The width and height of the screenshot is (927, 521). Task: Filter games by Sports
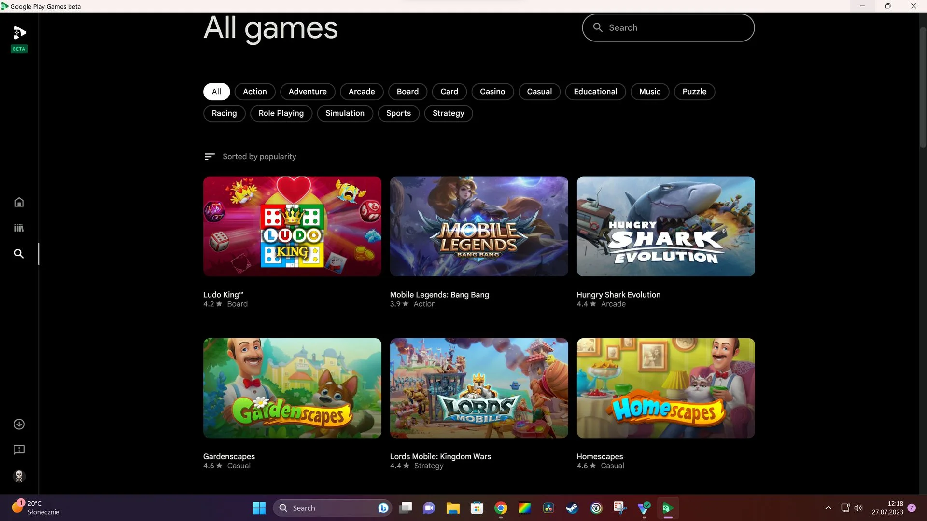tap(398, 113)
